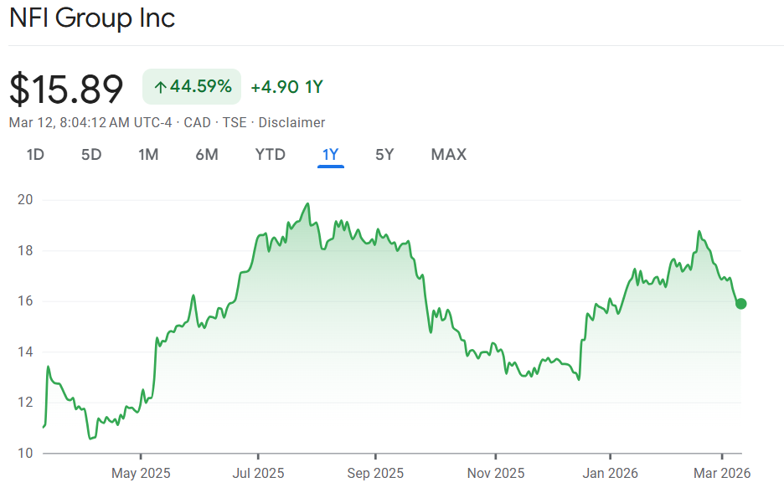Viewport: 784px width, 498px height.
Task: Click the Jan 2026 axis label
Action: pyautogui.click(x=610, y=474)
